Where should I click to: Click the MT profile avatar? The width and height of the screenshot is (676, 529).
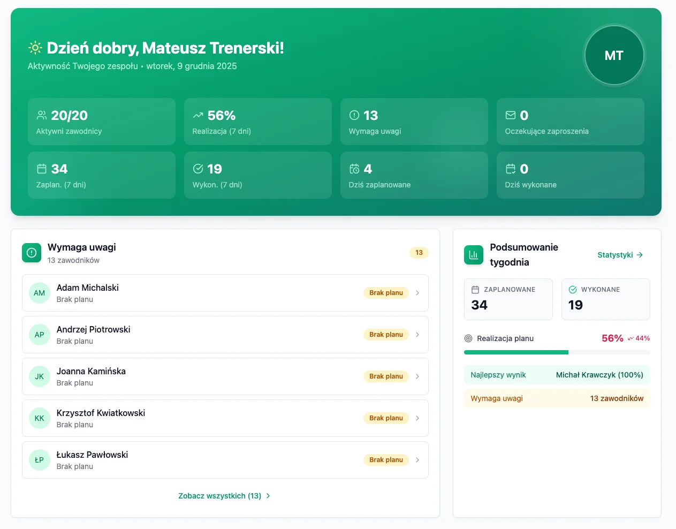pos(614,56)
